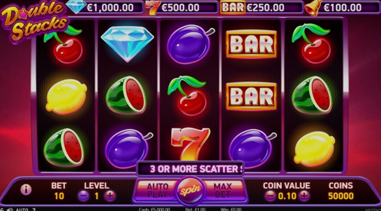
Task: Click the diamond jackpot €1,000.00 display
Action: pyautogui.click(x=104, y=7)
